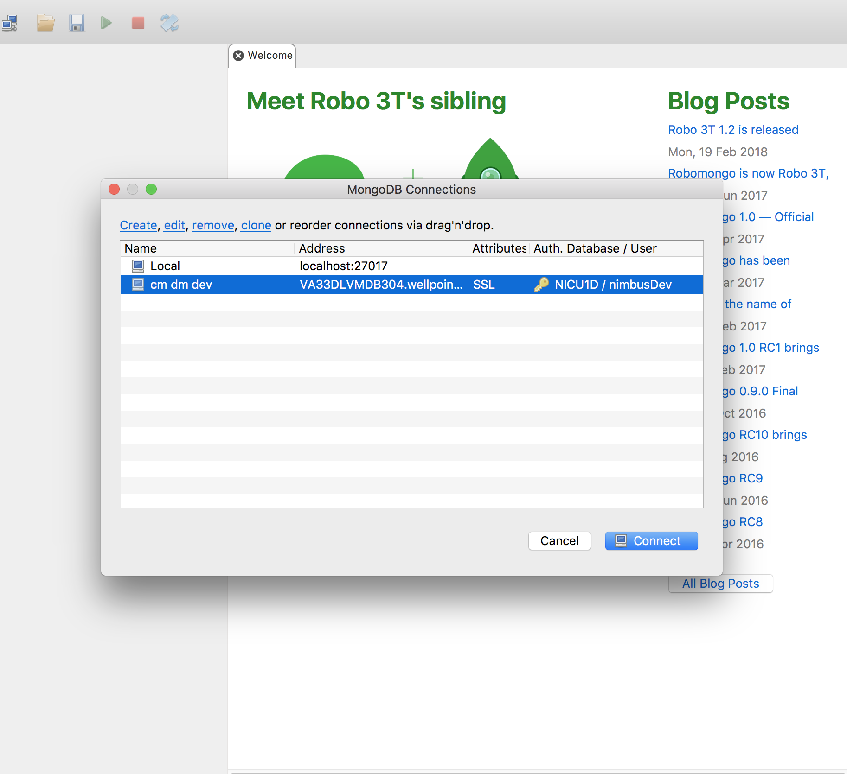Open the RC9 blog link
This screenshot has height=774, width=847.
pyautogui.click(x=743, y=478)
